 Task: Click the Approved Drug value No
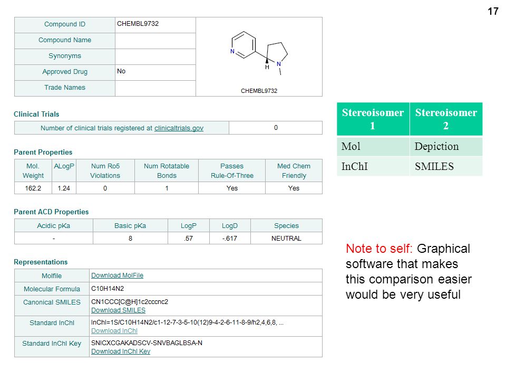[121, 71]
